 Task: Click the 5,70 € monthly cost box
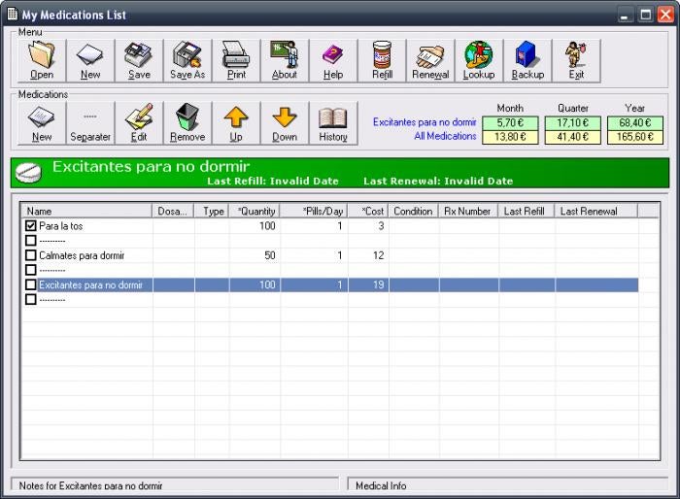coord(510,122)
